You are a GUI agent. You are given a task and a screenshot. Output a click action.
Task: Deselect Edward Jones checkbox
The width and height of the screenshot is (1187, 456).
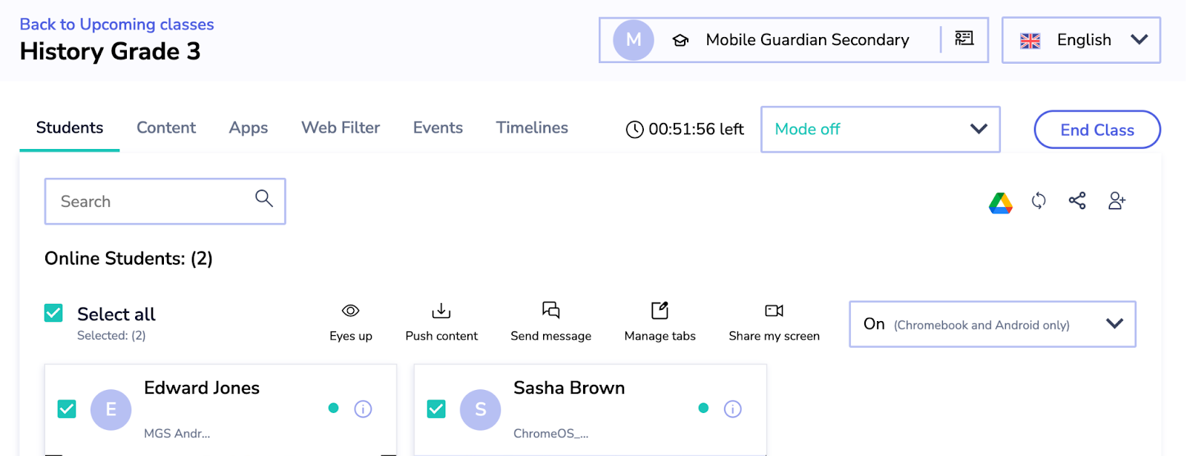coord(67,409)
